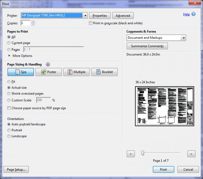Choose the Custom Scale radio button
203x179 pixels.
[9, 100]
